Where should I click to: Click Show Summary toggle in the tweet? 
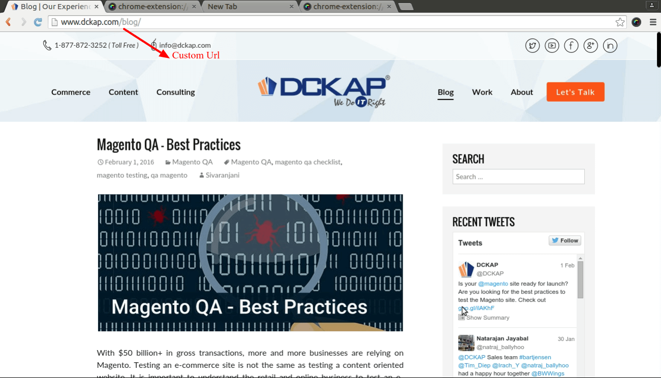pyautogui.click(x=483, y=317)
